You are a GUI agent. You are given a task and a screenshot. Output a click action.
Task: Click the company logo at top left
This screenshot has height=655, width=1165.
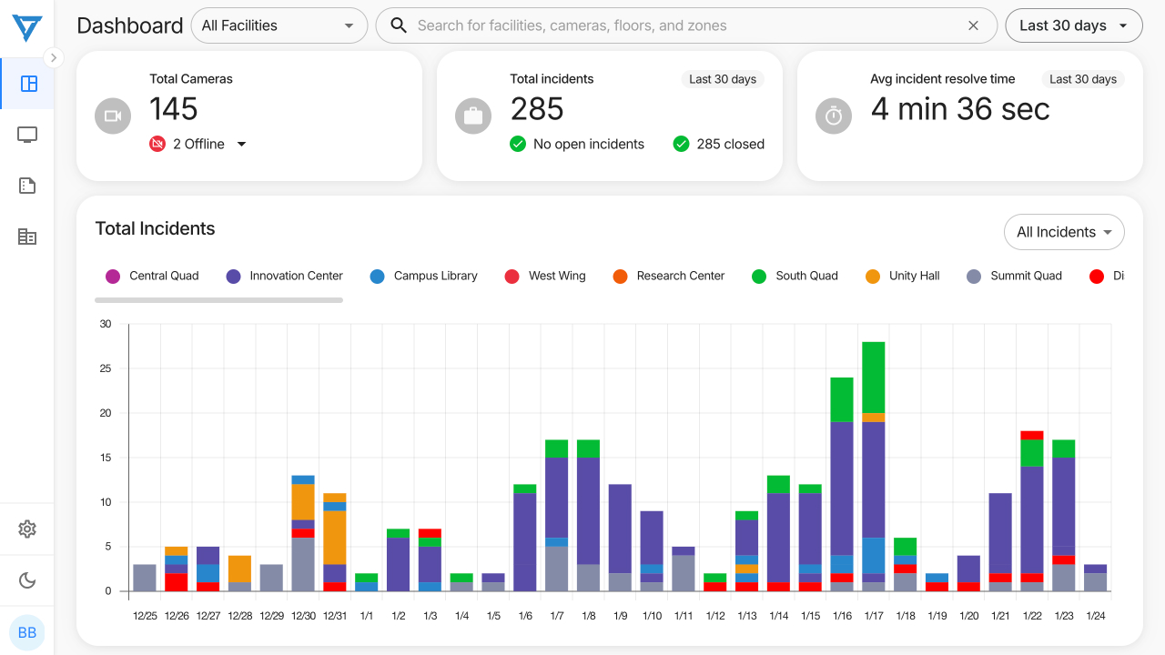tap(27, 27)
